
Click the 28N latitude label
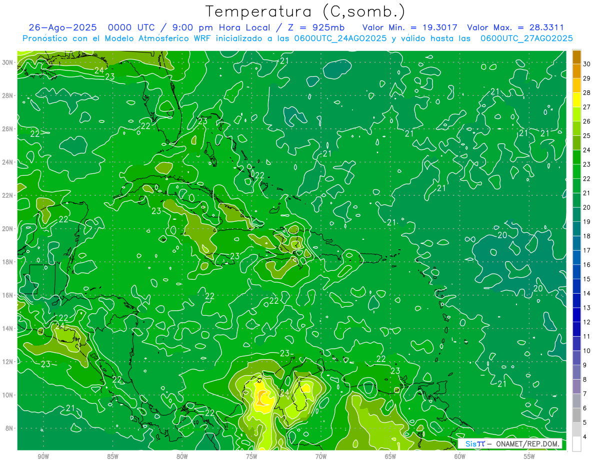[7, 95]
